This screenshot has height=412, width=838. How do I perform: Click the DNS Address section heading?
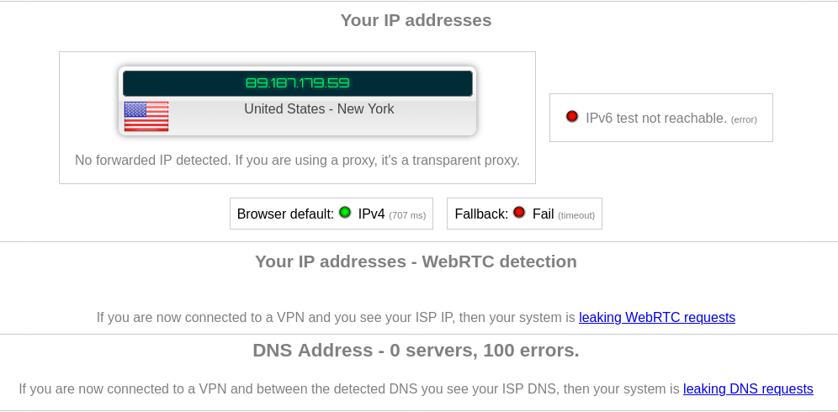coord(416,351)
